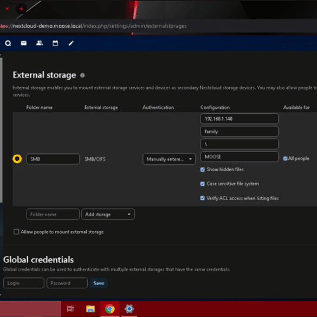Open the Calendar app icon
Screen dimensions: 317x317
pos(55,43)
